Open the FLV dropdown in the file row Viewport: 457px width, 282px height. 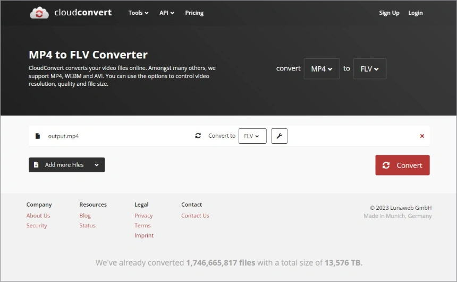252,136
